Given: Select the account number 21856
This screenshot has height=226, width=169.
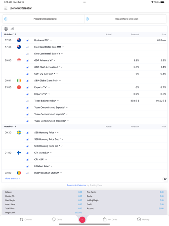Looking at the screenshot, I should [161, 208].
